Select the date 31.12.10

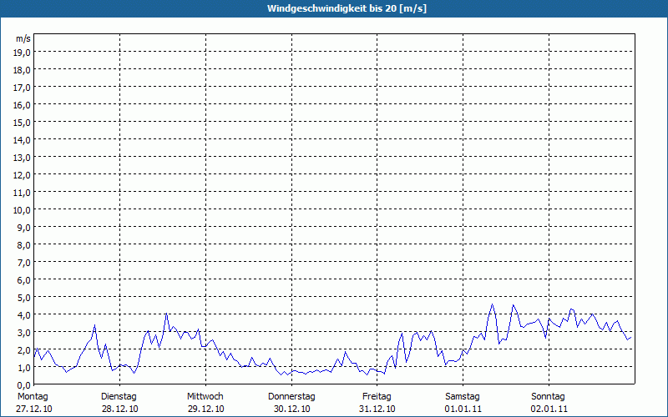[x=377, y=409]
